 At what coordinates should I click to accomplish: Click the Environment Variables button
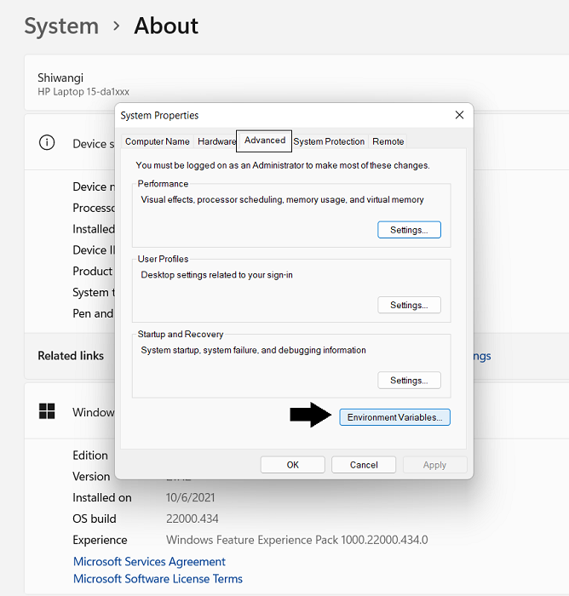pyautogui.click(x=394, y=417)
